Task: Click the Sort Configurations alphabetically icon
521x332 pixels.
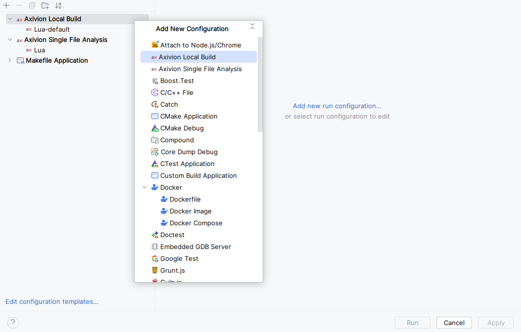Action: [x=58, y=5]
